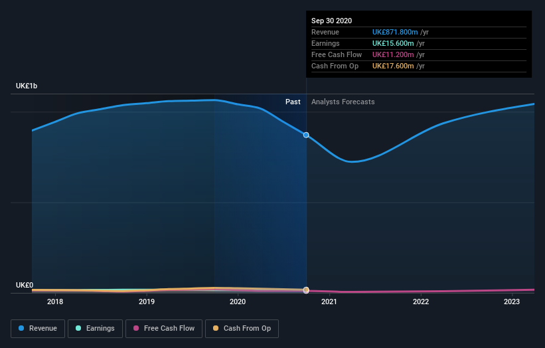This screenshot has height=348, width=545.
Task: Click the Revenue row label in tooltip
Action: point(325,32)
